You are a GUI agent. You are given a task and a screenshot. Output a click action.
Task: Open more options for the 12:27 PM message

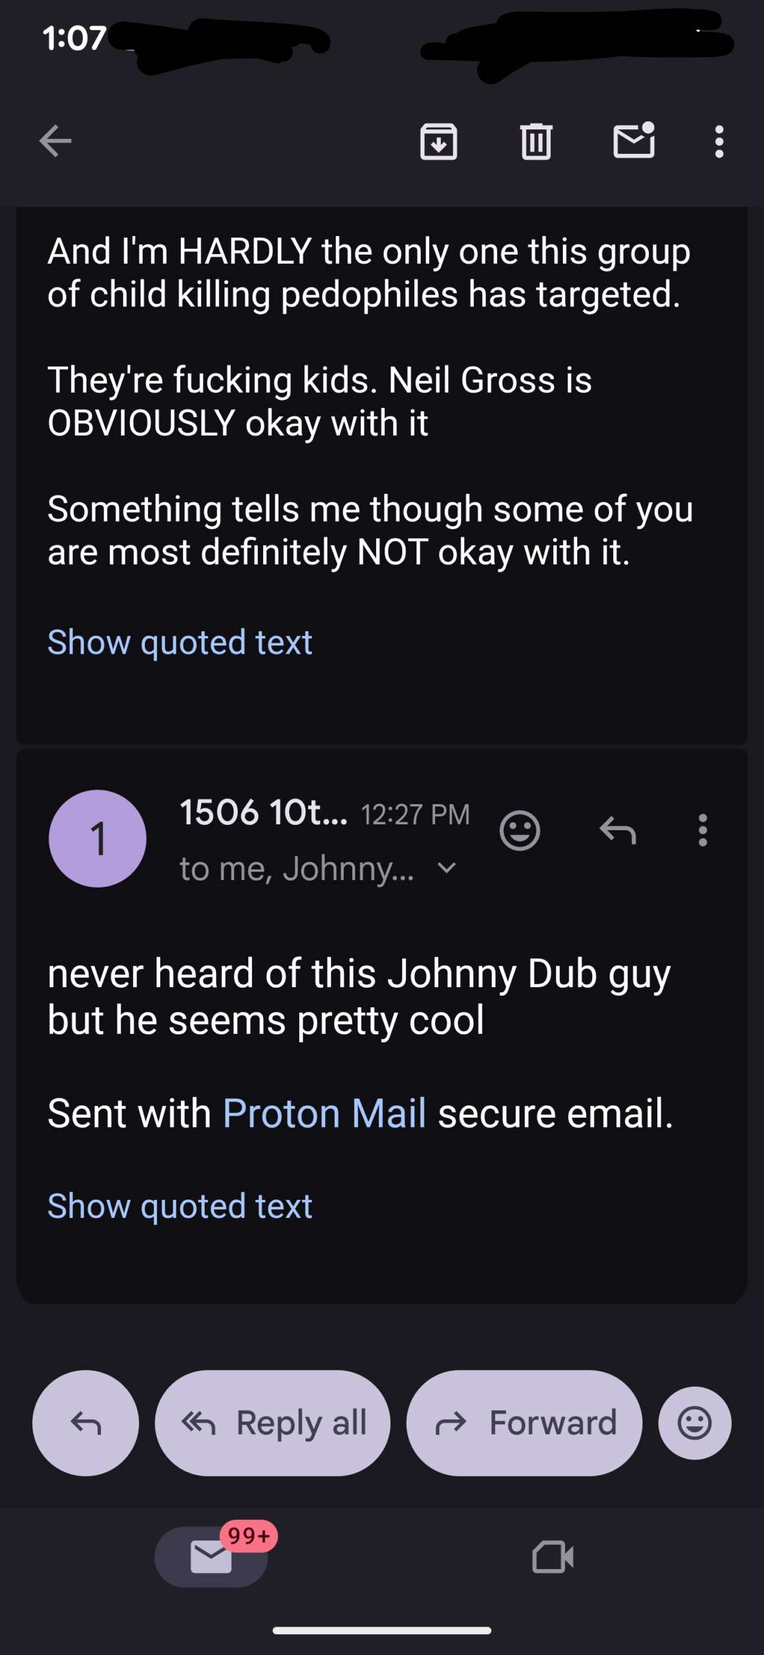coord(703,830)
